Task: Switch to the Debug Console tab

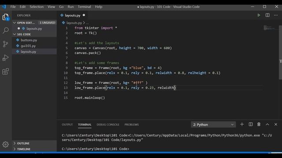Action: 108,125
